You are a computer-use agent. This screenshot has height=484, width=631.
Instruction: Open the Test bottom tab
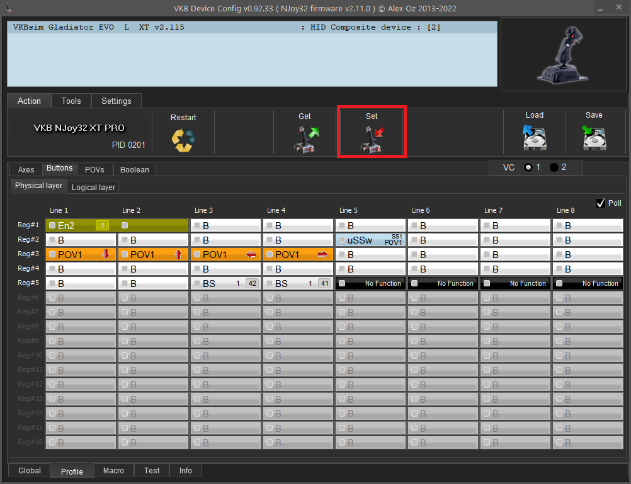tap(152, 471)
